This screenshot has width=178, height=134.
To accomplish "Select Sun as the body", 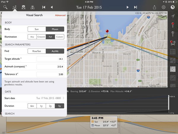I will click(x=37, y=29).
